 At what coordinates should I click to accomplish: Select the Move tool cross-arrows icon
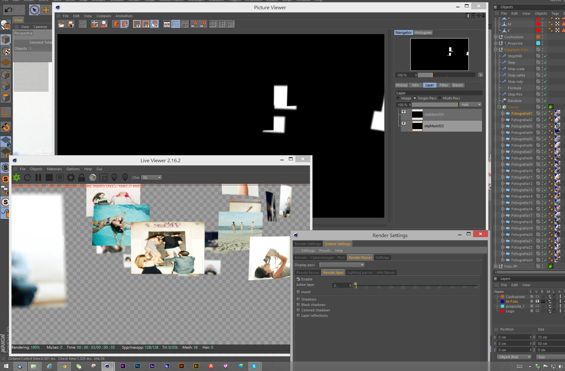(46, 10)
